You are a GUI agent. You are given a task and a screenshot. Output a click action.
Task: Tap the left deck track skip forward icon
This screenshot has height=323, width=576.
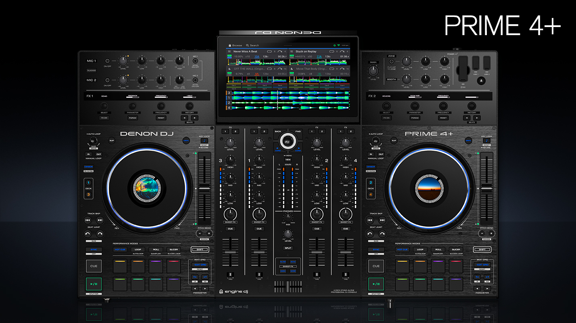click(100, 220)
